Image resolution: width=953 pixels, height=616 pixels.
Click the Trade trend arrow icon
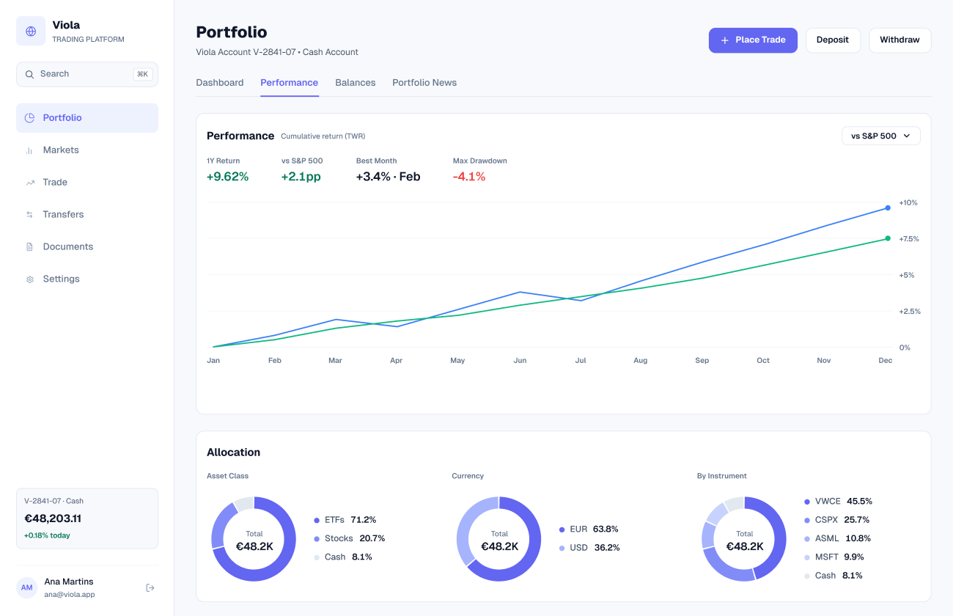click(30, 183)
